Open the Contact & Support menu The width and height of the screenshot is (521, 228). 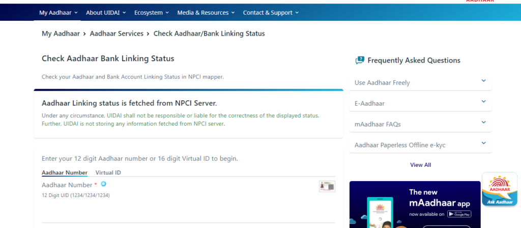271,13
